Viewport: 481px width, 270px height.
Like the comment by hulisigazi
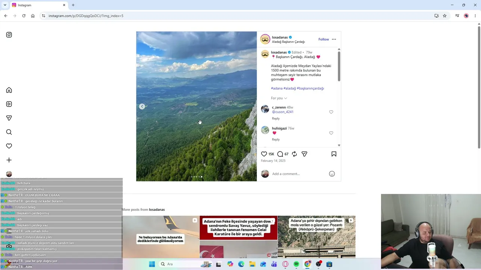[x=331, y=133]
